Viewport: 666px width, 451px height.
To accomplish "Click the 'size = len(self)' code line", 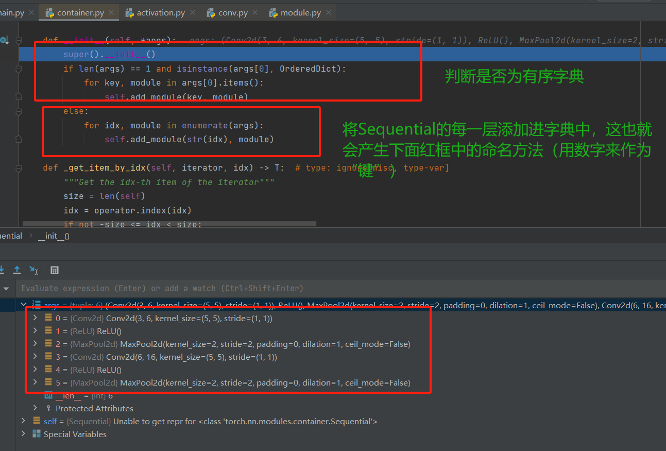I will tap(105, 196).
